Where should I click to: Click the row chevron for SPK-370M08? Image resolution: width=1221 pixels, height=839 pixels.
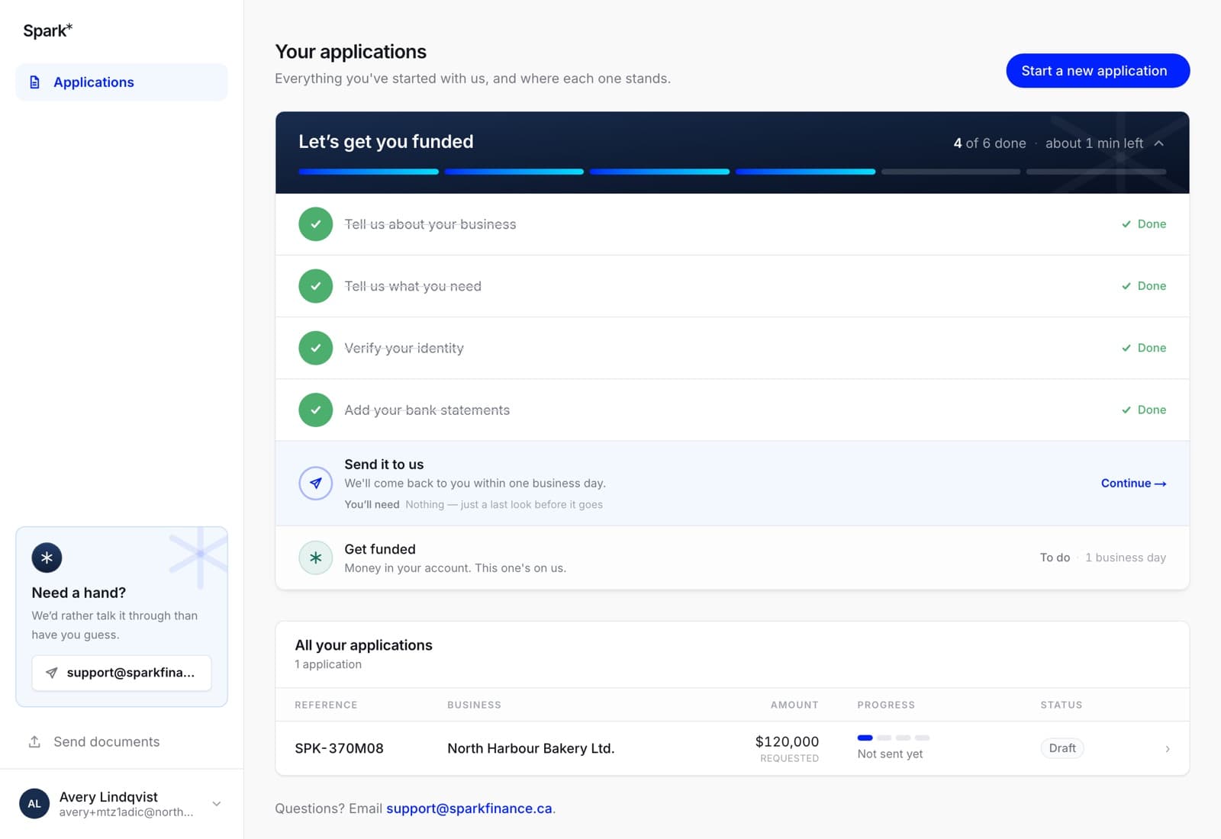pos(1168,749)
